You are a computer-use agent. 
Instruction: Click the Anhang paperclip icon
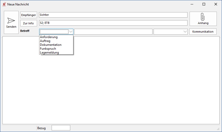(203, 17)
